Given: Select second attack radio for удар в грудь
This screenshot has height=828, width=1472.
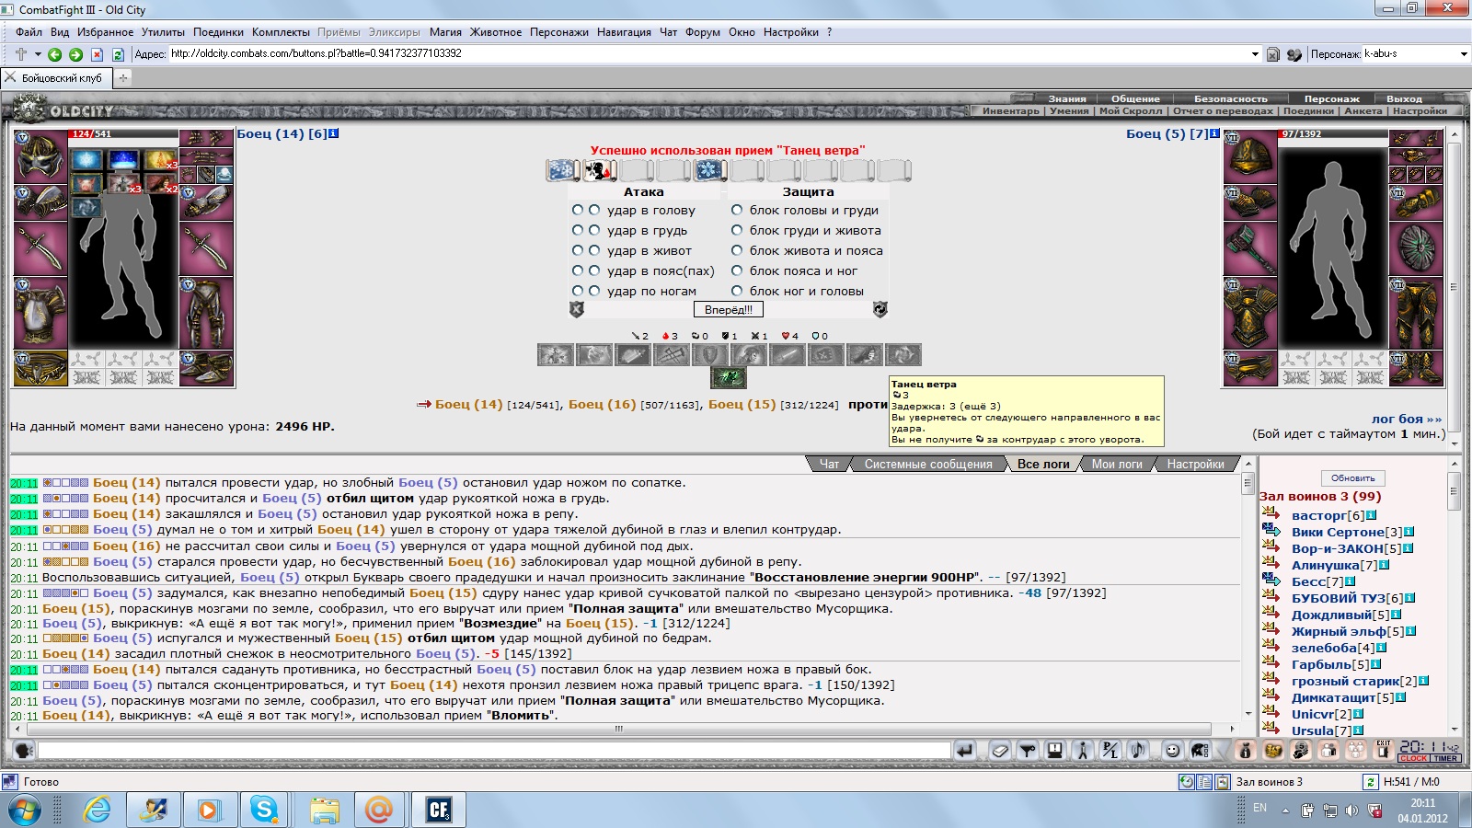Looking at the screenshot, I should tap(594, 230).
